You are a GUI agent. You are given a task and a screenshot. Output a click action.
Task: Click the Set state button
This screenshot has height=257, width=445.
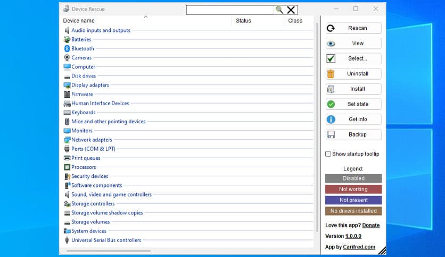353,104
